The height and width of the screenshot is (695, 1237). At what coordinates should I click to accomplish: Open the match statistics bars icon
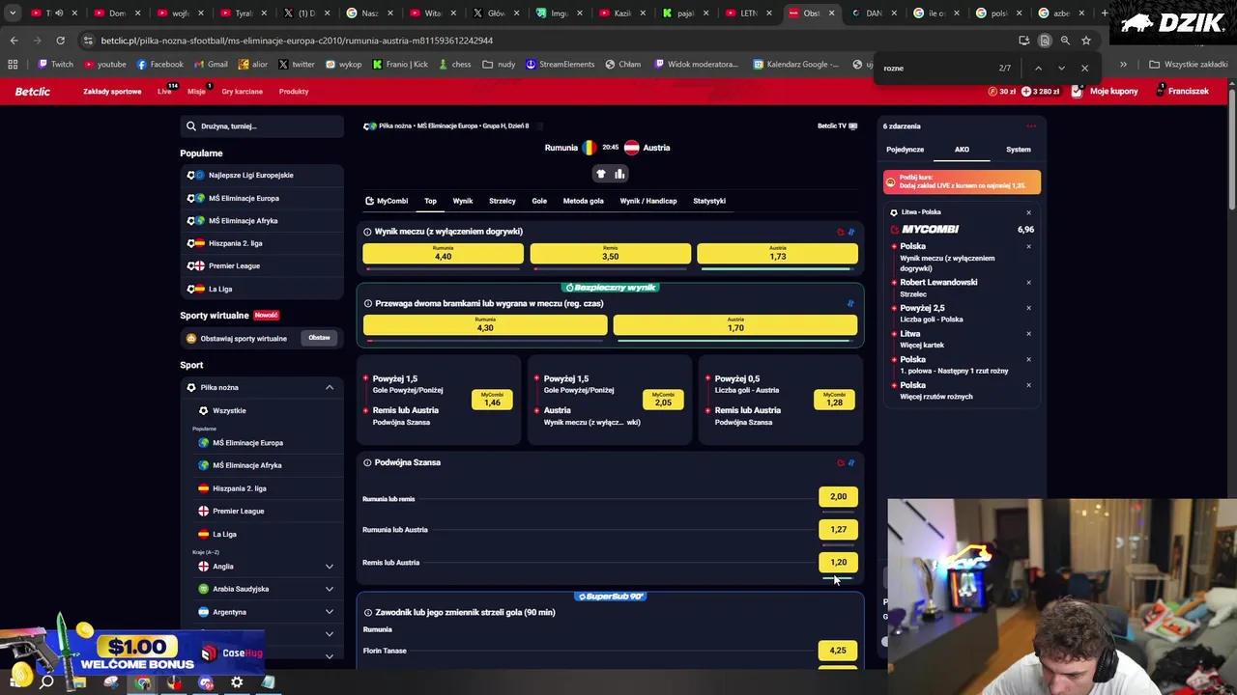[619, 174]
